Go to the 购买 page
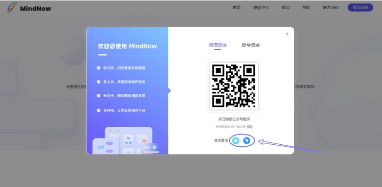Image resolution: width=382 pixels, height=187 pixels. point(285,7)
